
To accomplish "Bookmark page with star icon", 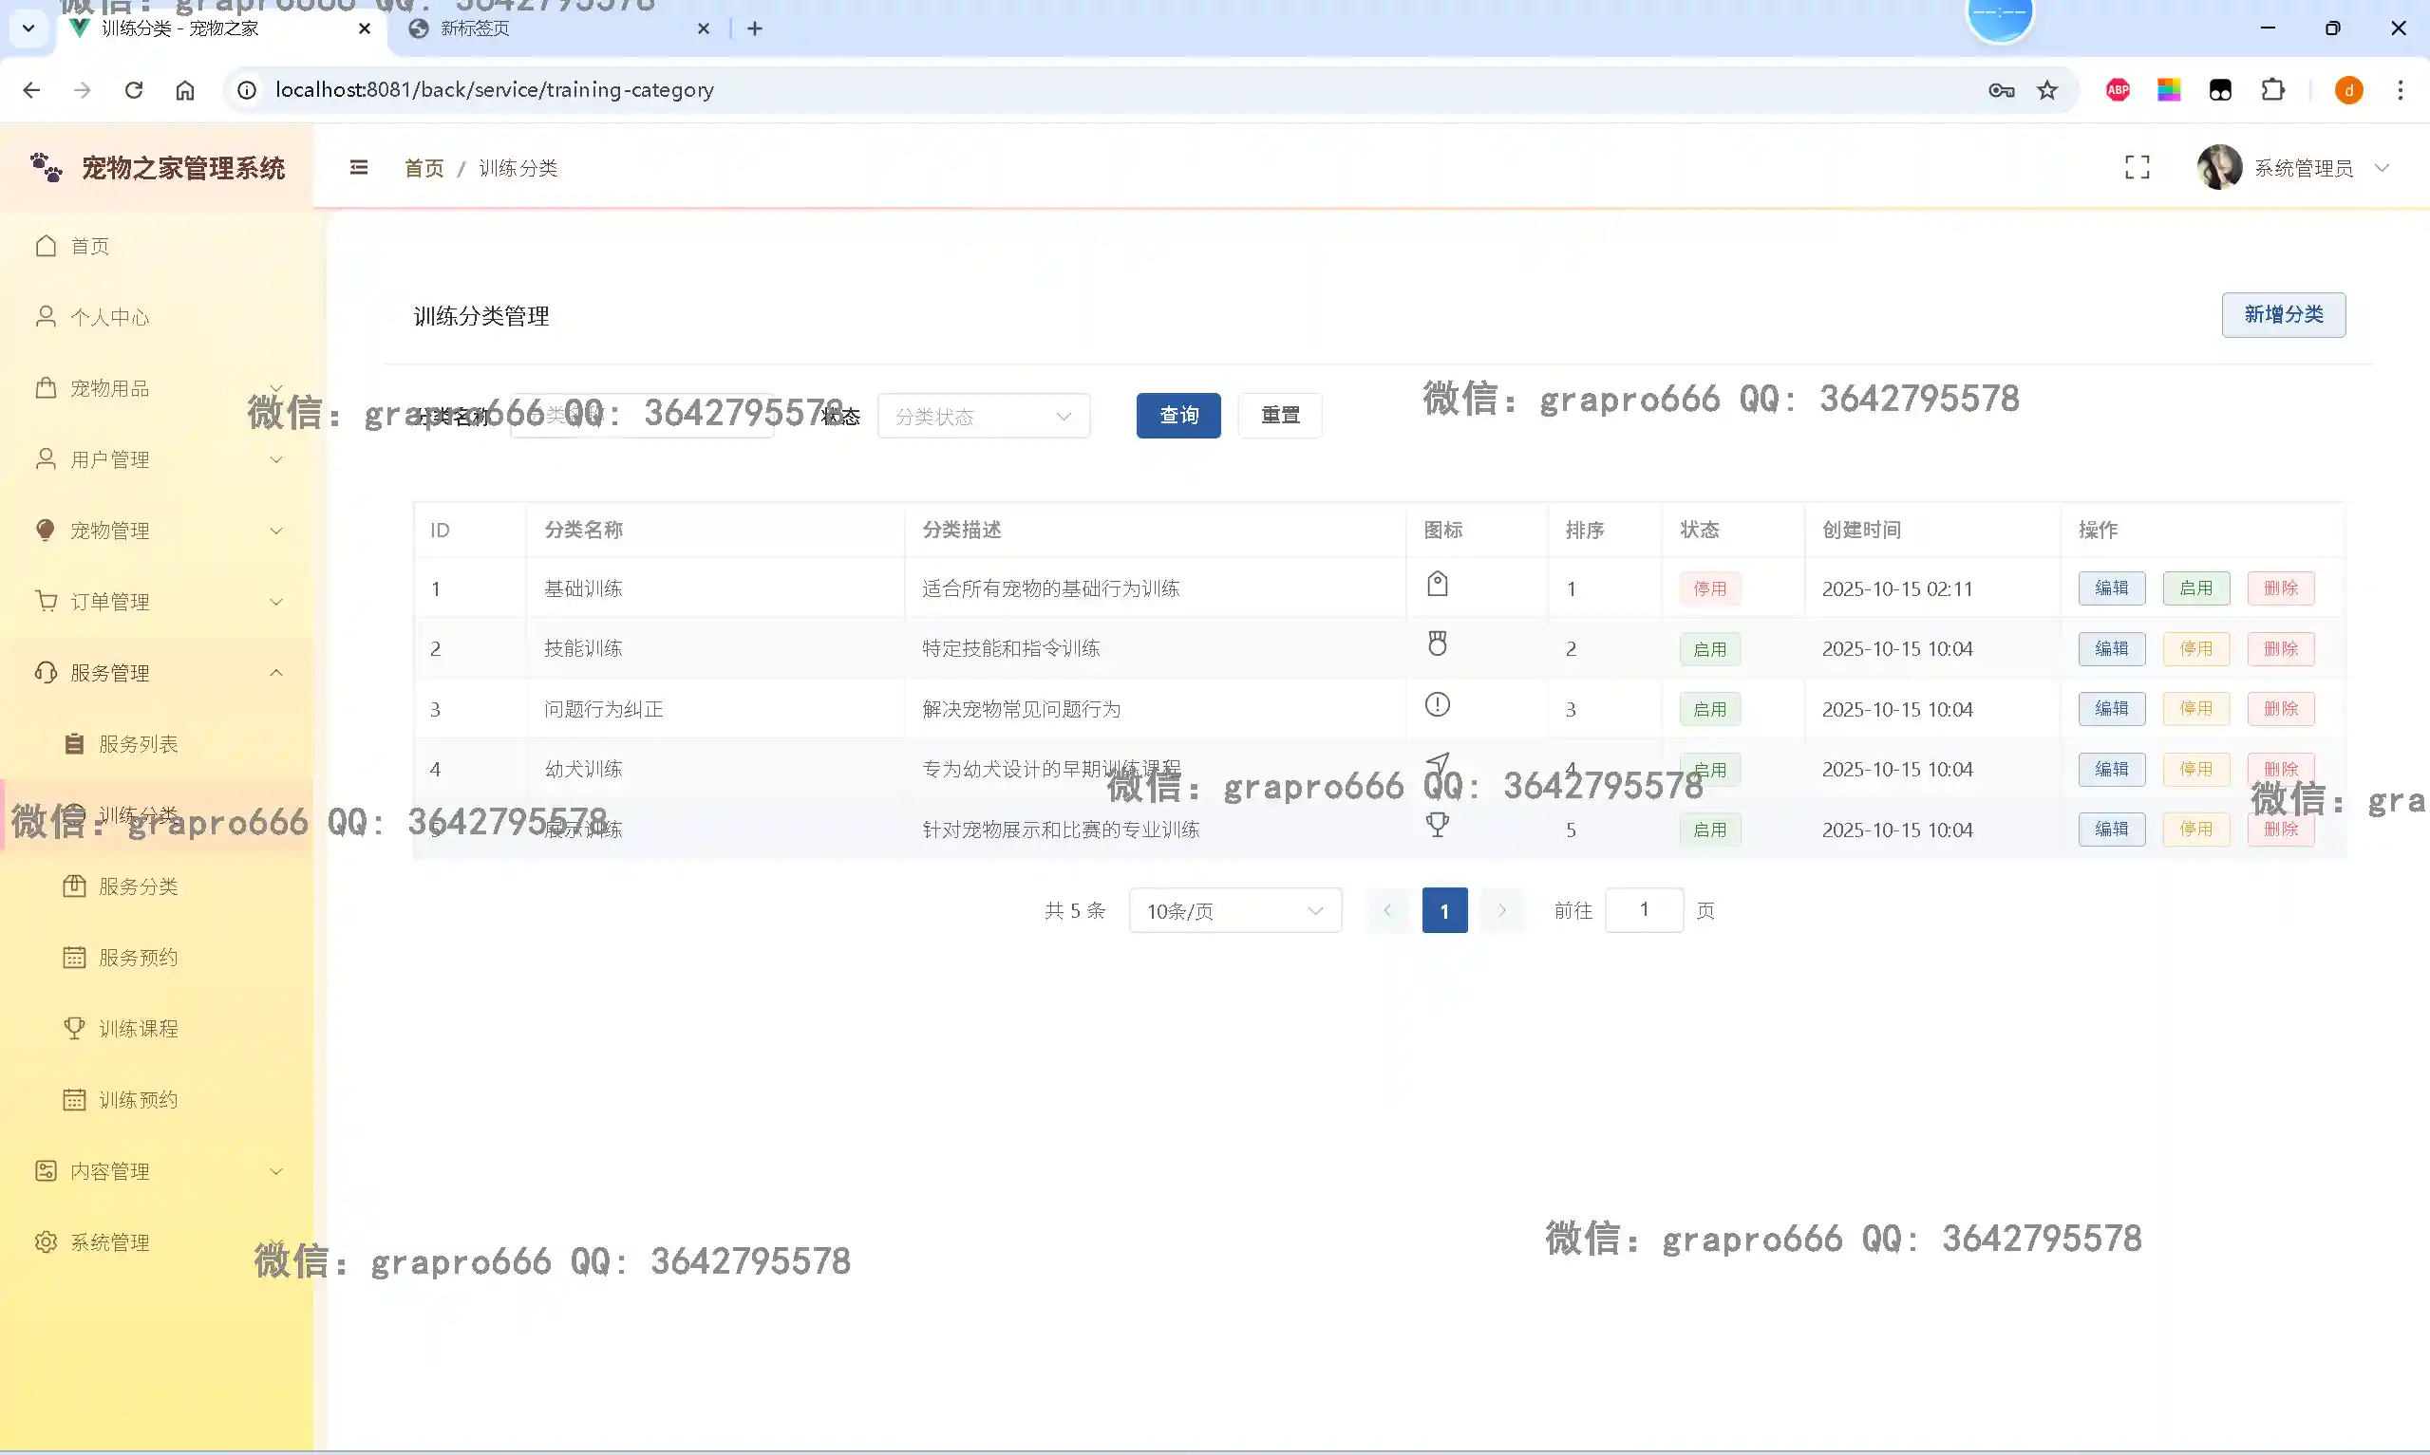I will (2046, 90).
